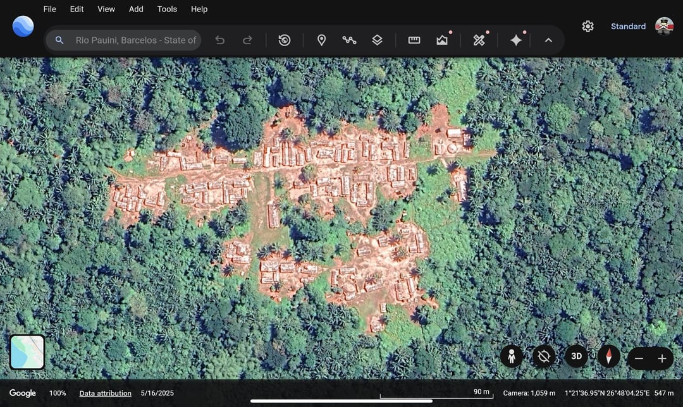
Task: Select the draw path or polygon tool
Action: pyautogui.click(x=349, y=40)
